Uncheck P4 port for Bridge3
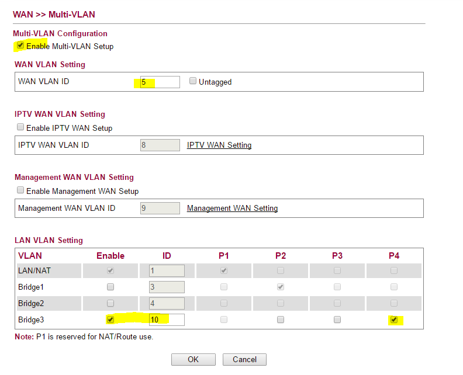The image size is (463, 375). pyautogui.click(x=393, y=320)
